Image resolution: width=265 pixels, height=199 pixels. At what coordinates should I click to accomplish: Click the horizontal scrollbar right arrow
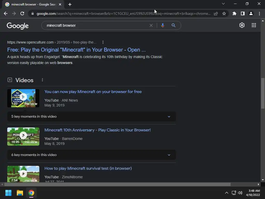[x=259, y=184]
